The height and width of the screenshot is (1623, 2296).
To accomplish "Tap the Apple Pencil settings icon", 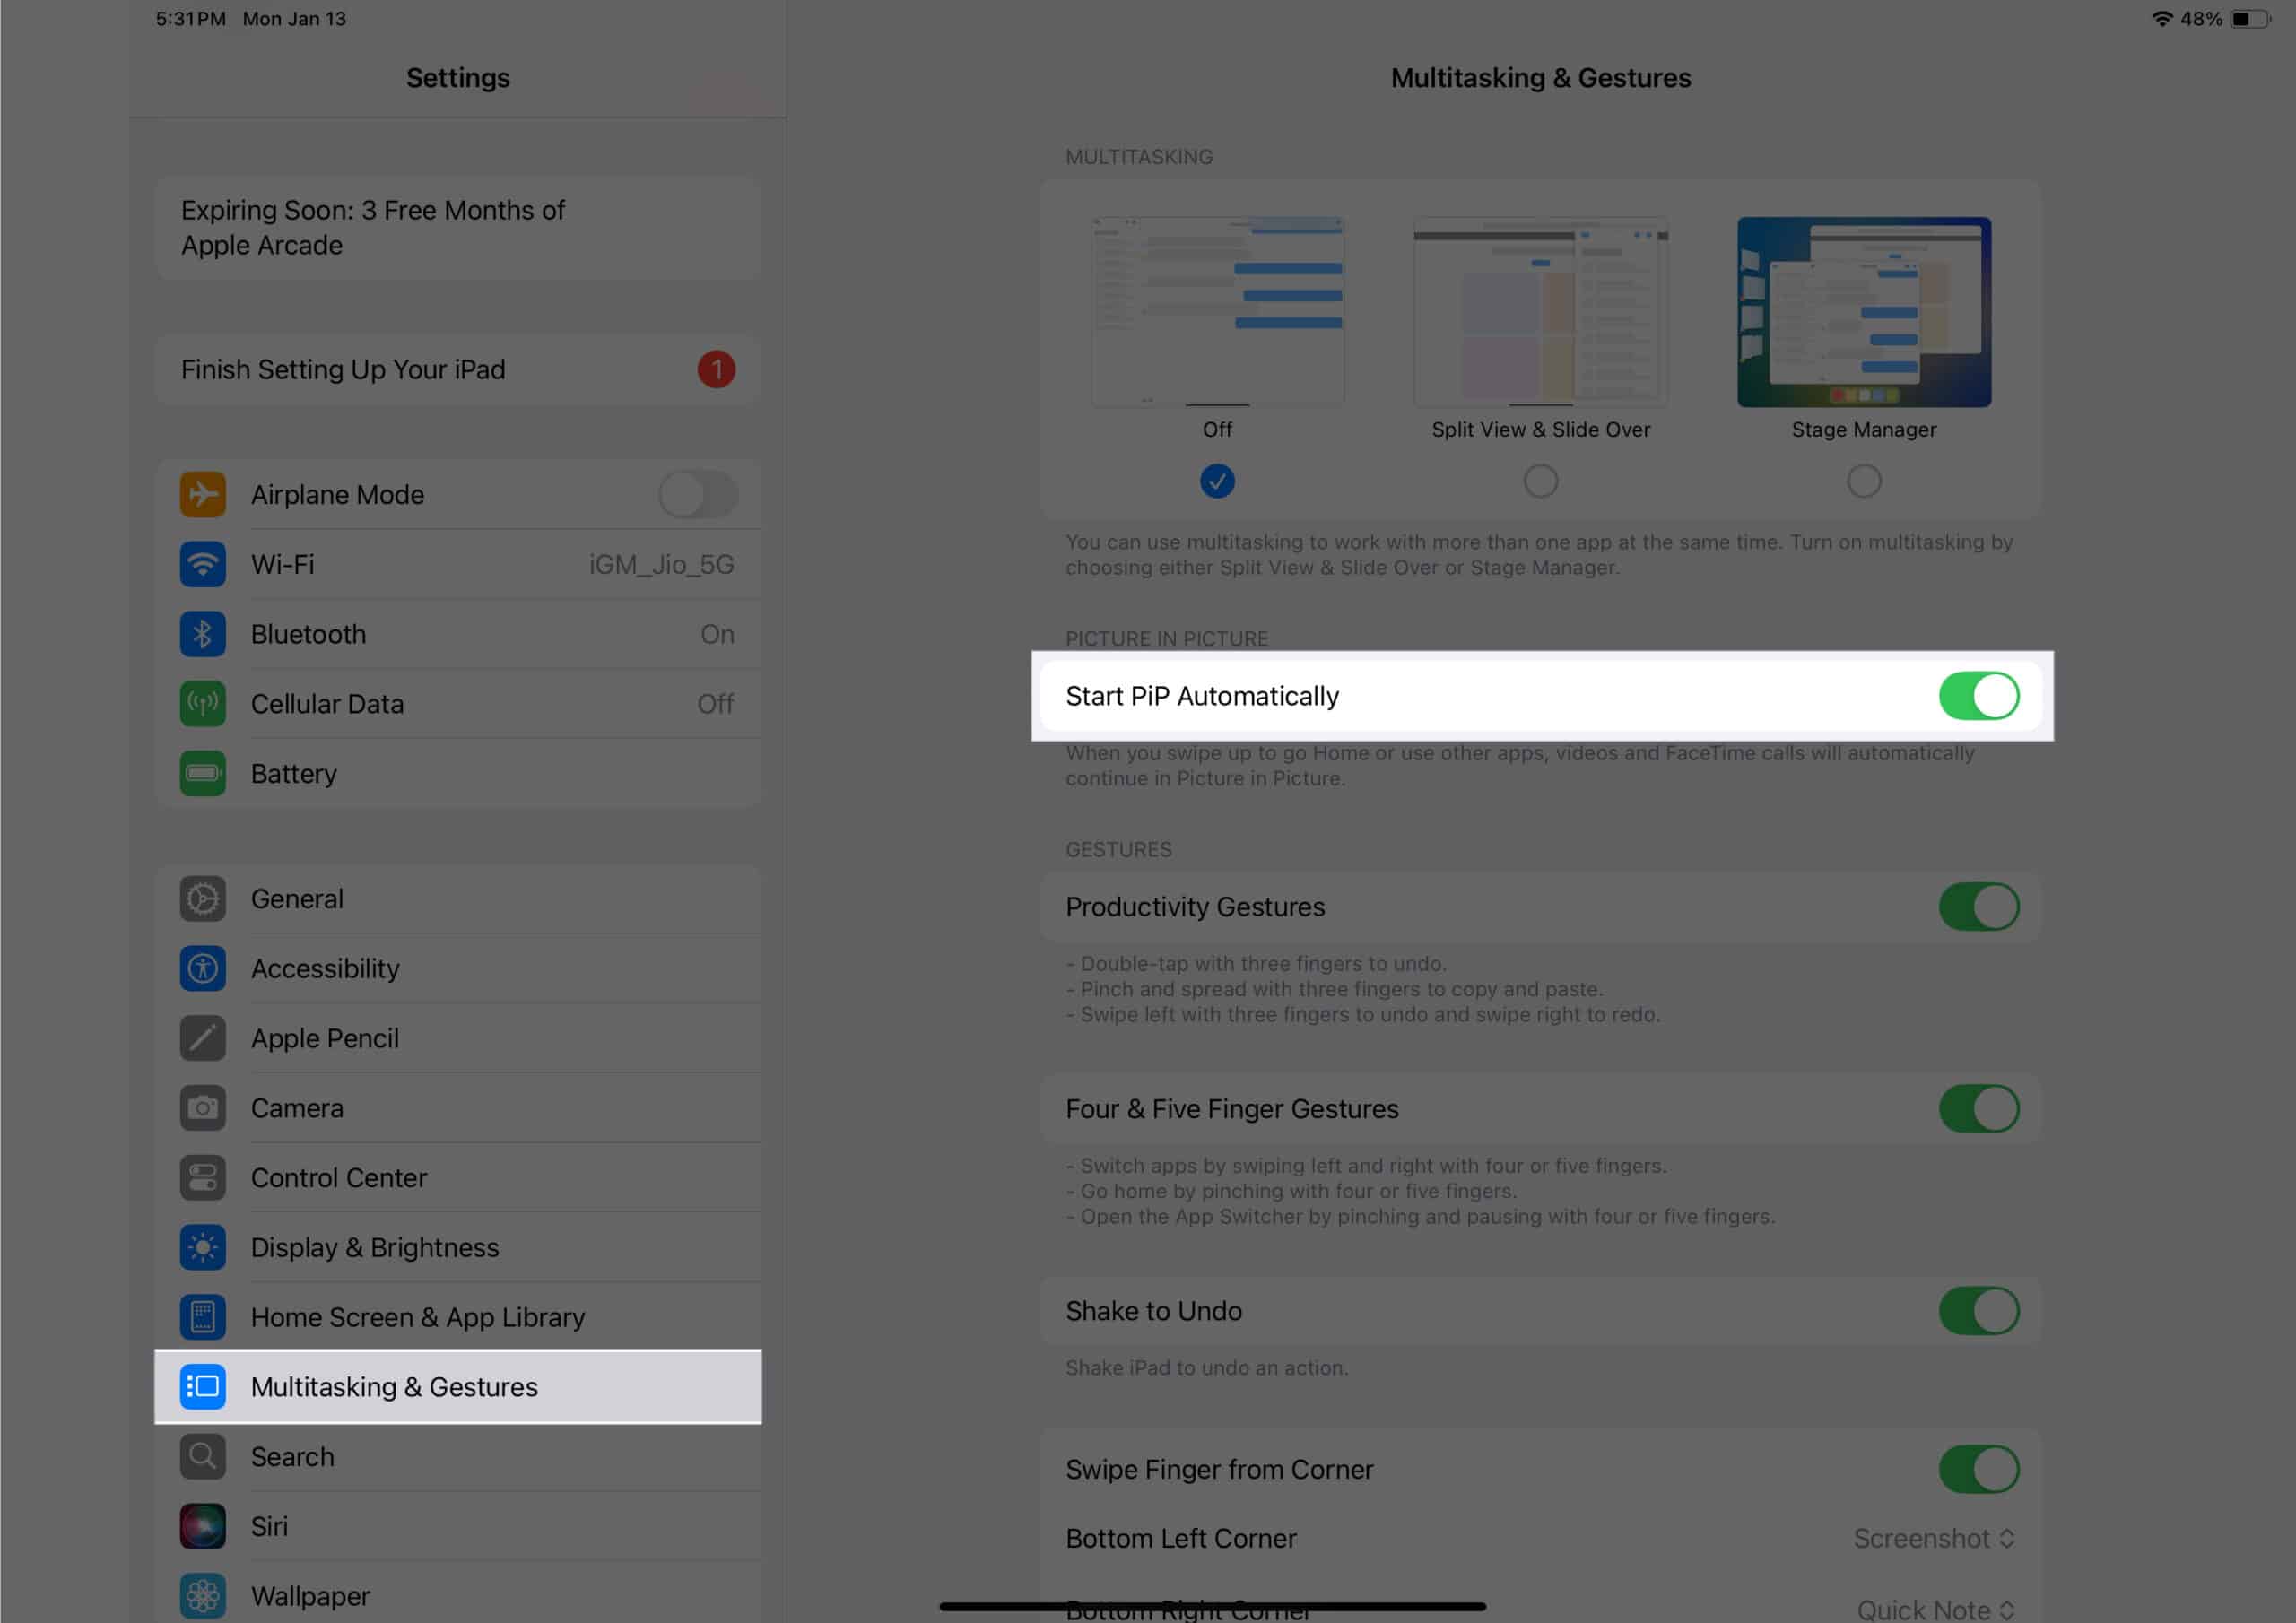I will pos(202,1037).
